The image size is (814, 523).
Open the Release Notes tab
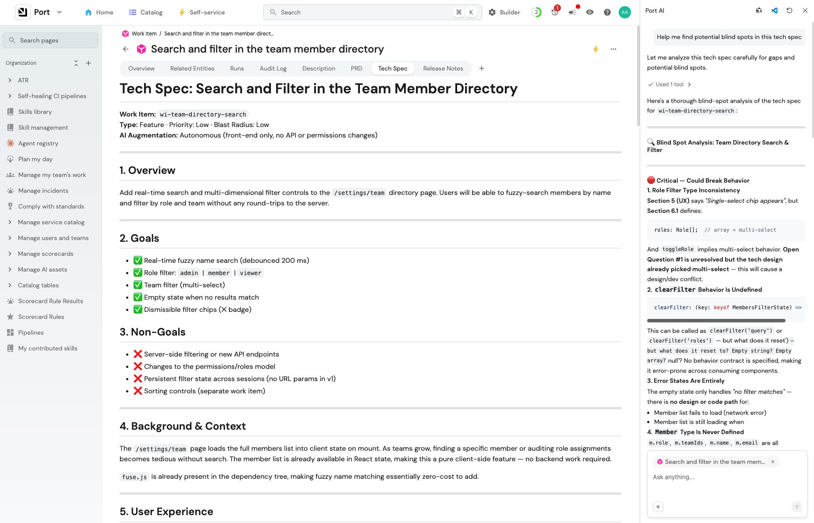443,68
